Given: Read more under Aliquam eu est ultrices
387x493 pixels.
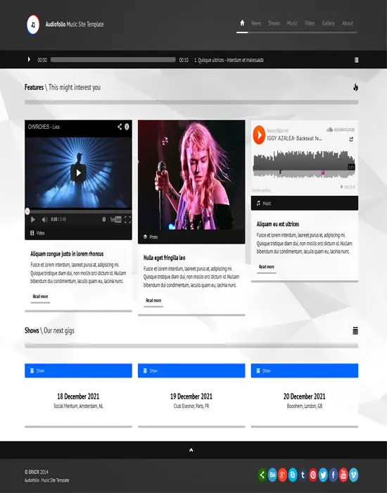Looking at the screenshot, I should [x=267, y=267].
